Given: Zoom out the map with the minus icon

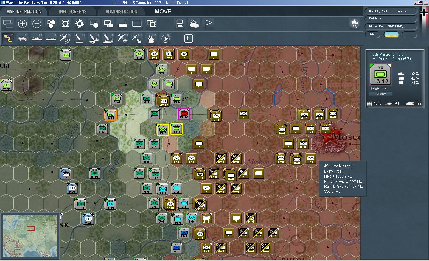Looking at the screenshot, I should coord(37,24).
